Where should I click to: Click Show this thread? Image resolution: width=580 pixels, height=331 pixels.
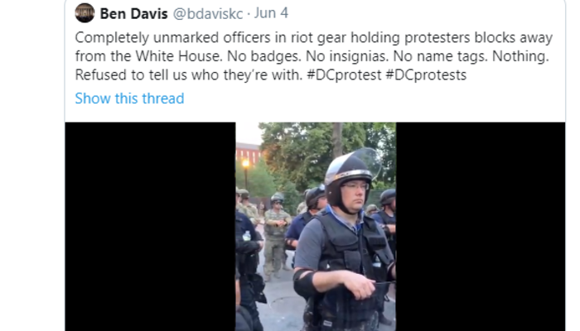(129, 98)
